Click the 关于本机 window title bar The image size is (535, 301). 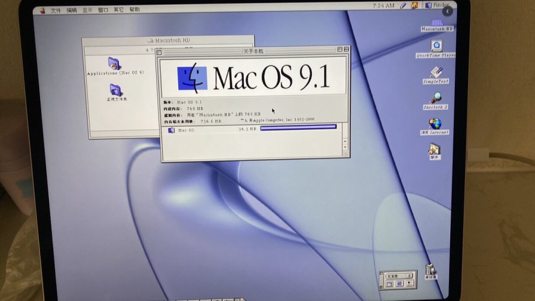[253, 51]
